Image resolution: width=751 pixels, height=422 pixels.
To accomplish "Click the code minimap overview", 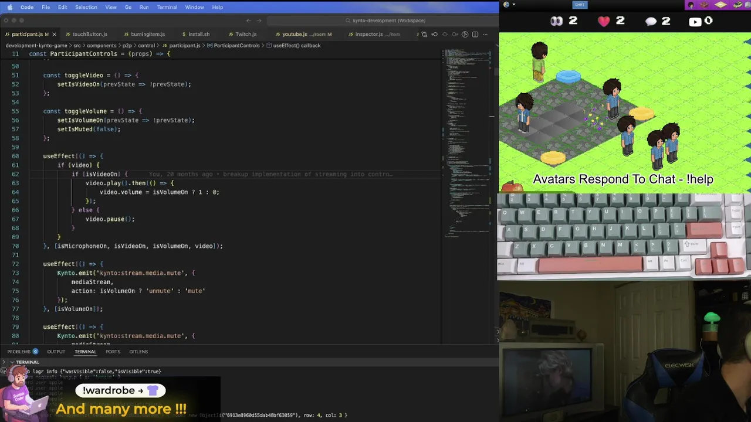I will [x=468, y=144].
